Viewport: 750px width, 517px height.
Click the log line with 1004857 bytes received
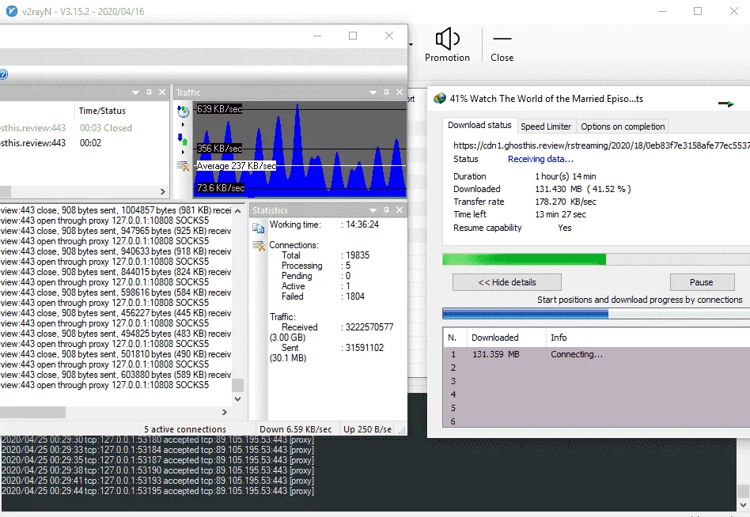(x=116, y=211)
